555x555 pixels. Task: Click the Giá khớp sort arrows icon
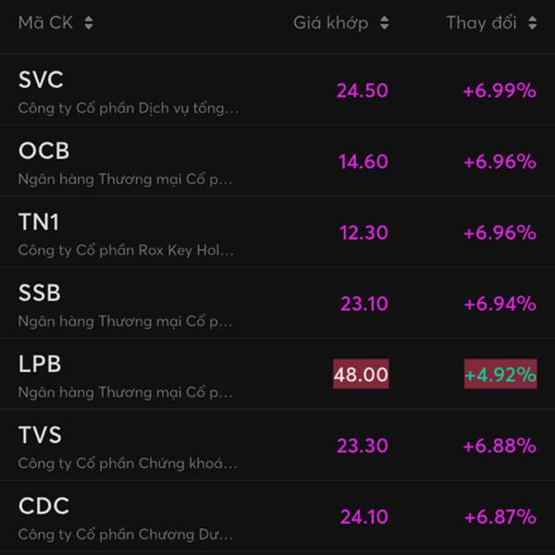385,23
